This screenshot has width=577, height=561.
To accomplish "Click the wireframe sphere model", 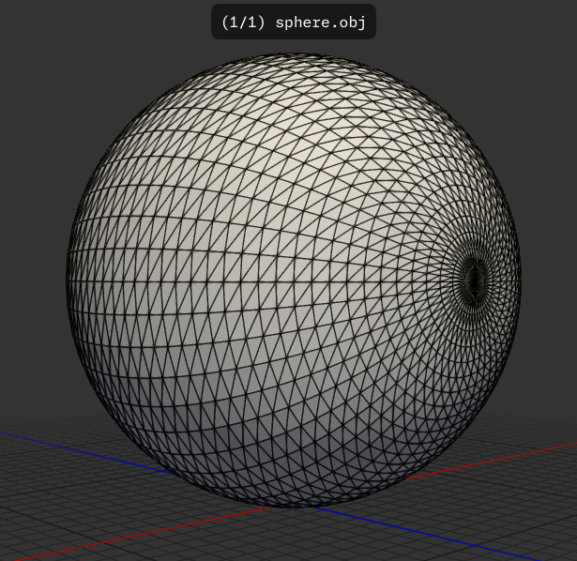I will click(294, 280).
